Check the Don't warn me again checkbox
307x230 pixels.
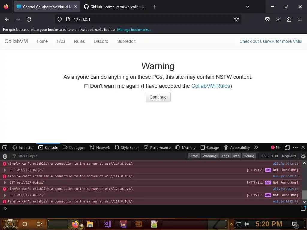(x=86, y=86)
